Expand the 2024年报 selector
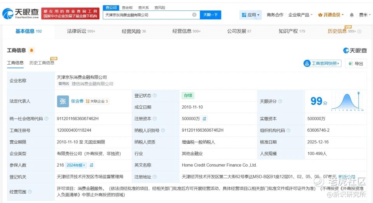The height and width of the screenshot is (203, 373). pyautogui.click(x=76, y=165)
